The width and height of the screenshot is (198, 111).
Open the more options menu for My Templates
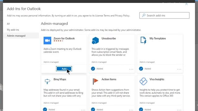179,69
